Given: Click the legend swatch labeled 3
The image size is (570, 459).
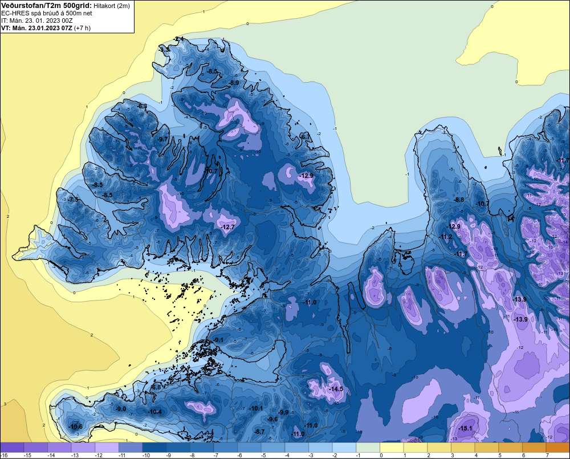Looking at the screenshot, I should tap(463, 447).
